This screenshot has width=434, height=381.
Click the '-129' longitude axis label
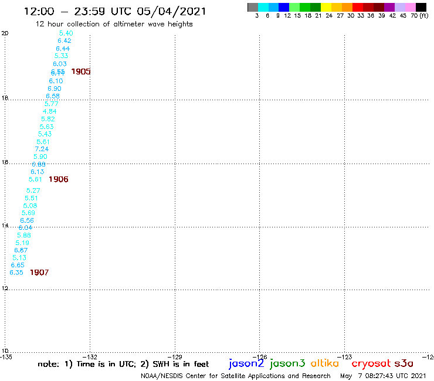tap(175, 356)
